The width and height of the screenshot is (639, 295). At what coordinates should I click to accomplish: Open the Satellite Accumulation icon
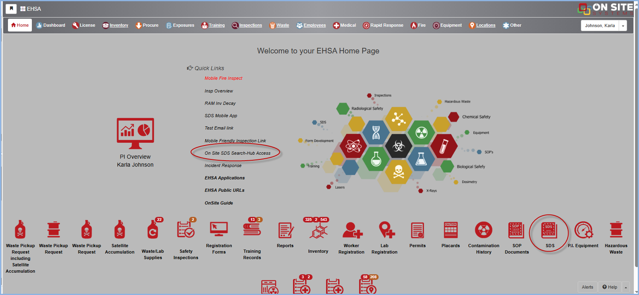119,230
